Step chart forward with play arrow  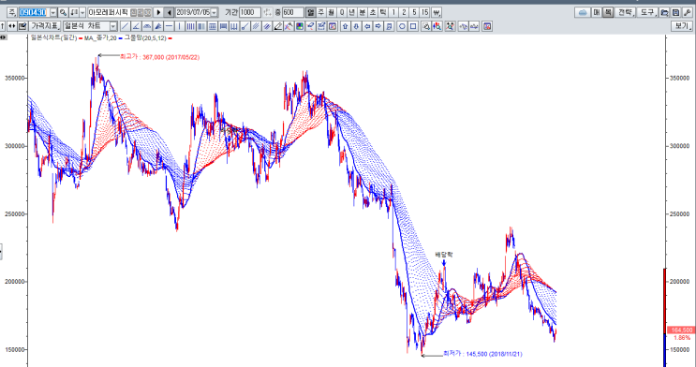click(158, 12)
